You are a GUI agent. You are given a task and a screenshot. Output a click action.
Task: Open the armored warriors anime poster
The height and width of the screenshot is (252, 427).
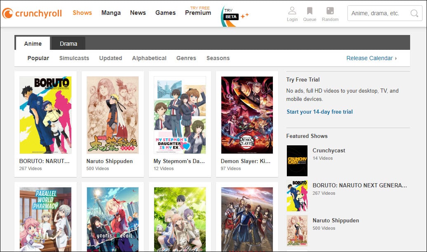247,219
